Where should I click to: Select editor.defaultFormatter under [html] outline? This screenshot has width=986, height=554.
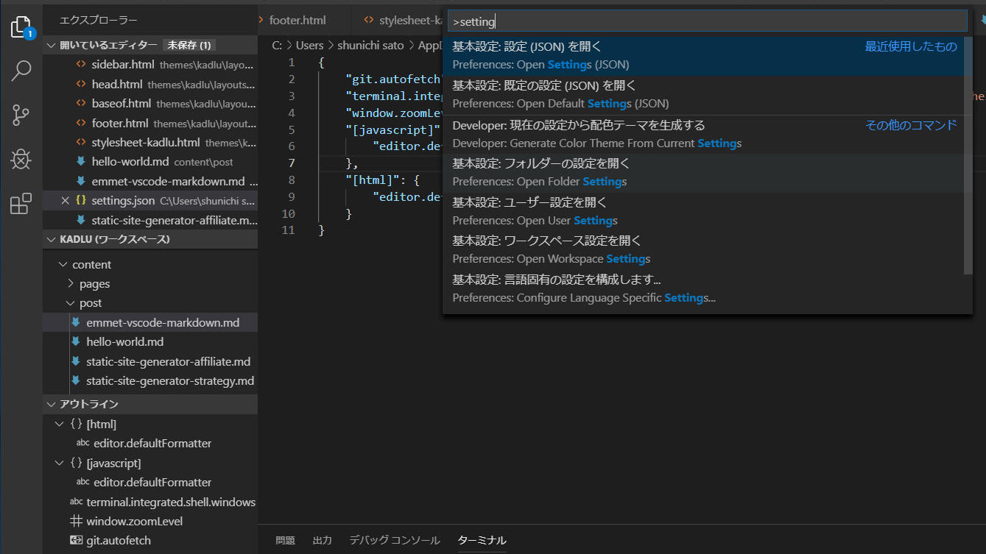(150, 443)
